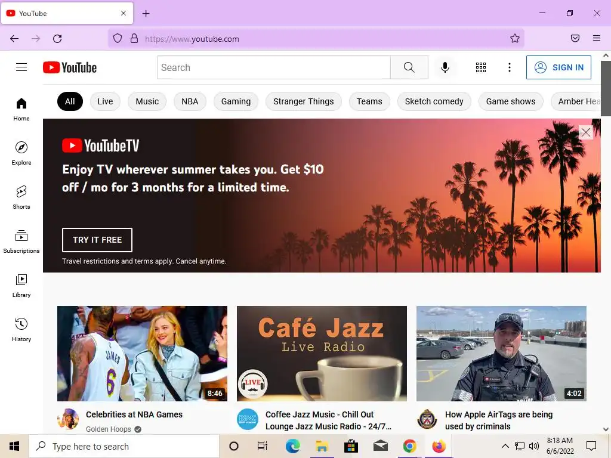Open Task View on taskbar

[263, 446]
